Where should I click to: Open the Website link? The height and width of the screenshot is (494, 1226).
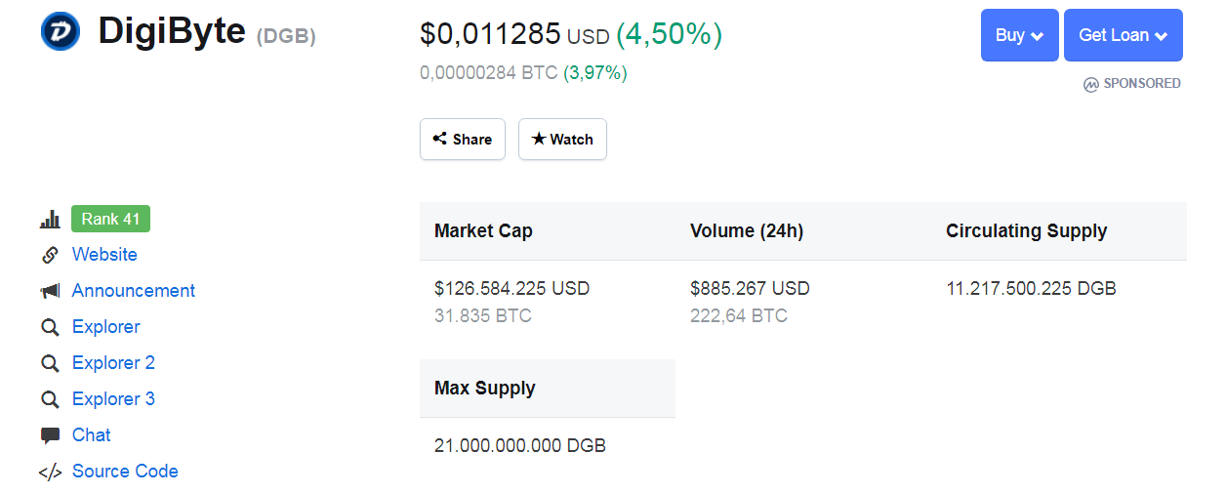click(104, 255)
